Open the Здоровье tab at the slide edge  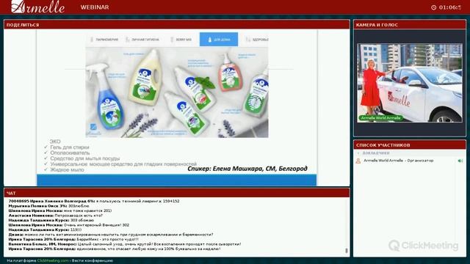[257, 40]
